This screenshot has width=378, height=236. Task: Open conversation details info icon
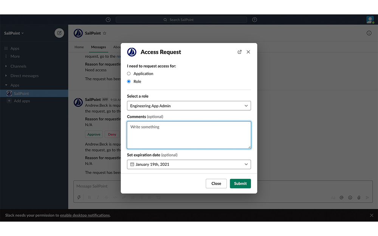369,33
